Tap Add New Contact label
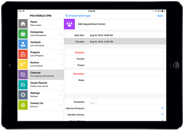 pos(76,115)
